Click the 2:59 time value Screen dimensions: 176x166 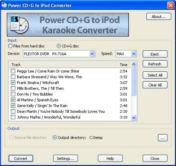[124, 88]
